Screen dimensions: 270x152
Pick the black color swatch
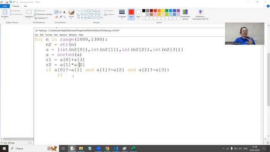[143, 11]
